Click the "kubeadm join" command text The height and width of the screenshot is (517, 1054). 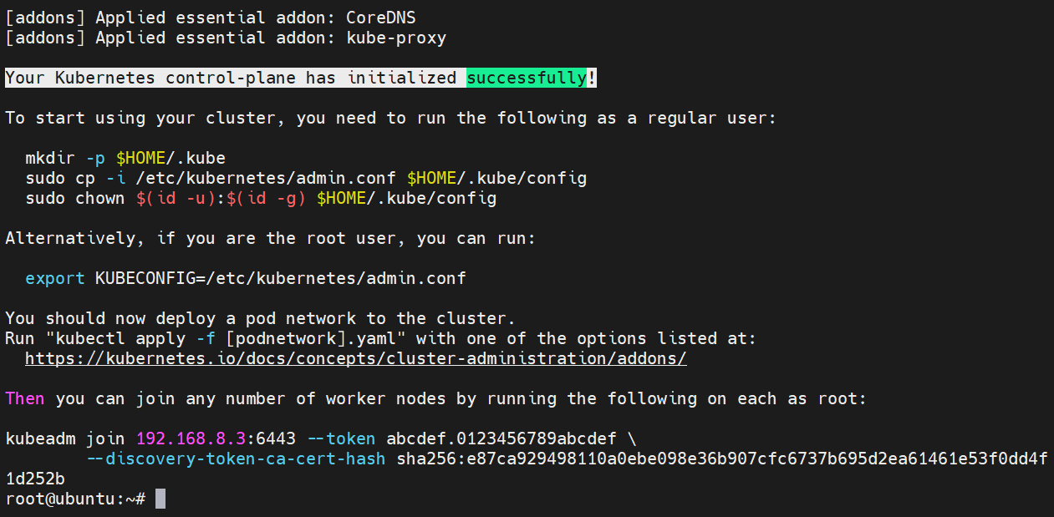pyautogui.click(x=65, y=438)
